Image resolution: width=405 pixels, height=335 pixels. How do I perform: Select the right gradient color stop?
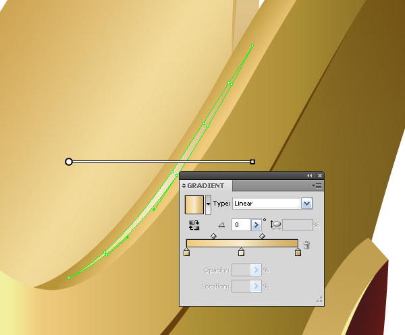298,252
